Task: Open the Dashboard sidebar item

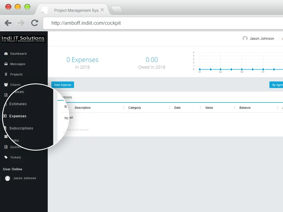Action: 18,54
